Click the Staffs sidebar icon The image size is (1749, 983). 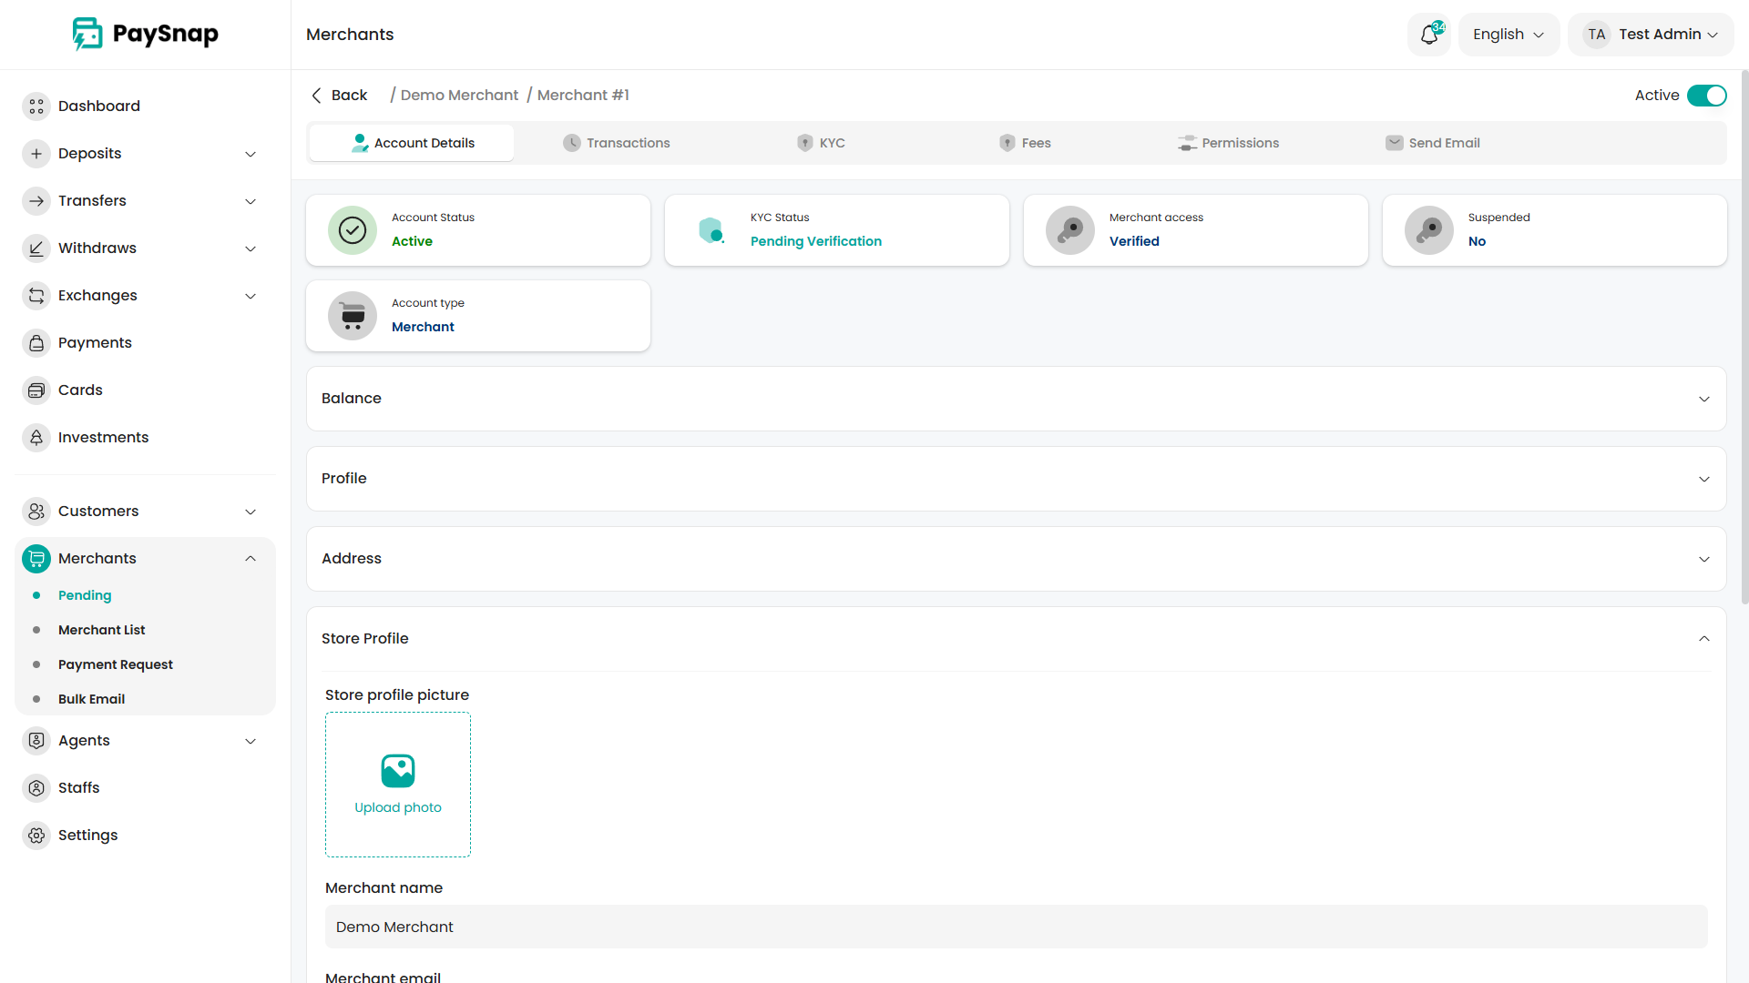(x=36, y=788)
